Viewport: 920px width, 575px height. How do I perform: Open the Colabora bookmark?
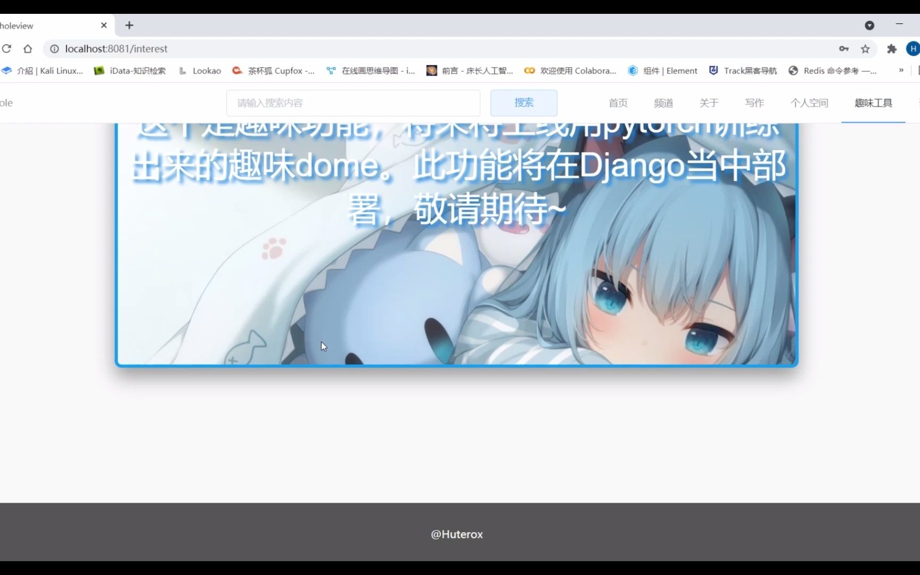570,70
